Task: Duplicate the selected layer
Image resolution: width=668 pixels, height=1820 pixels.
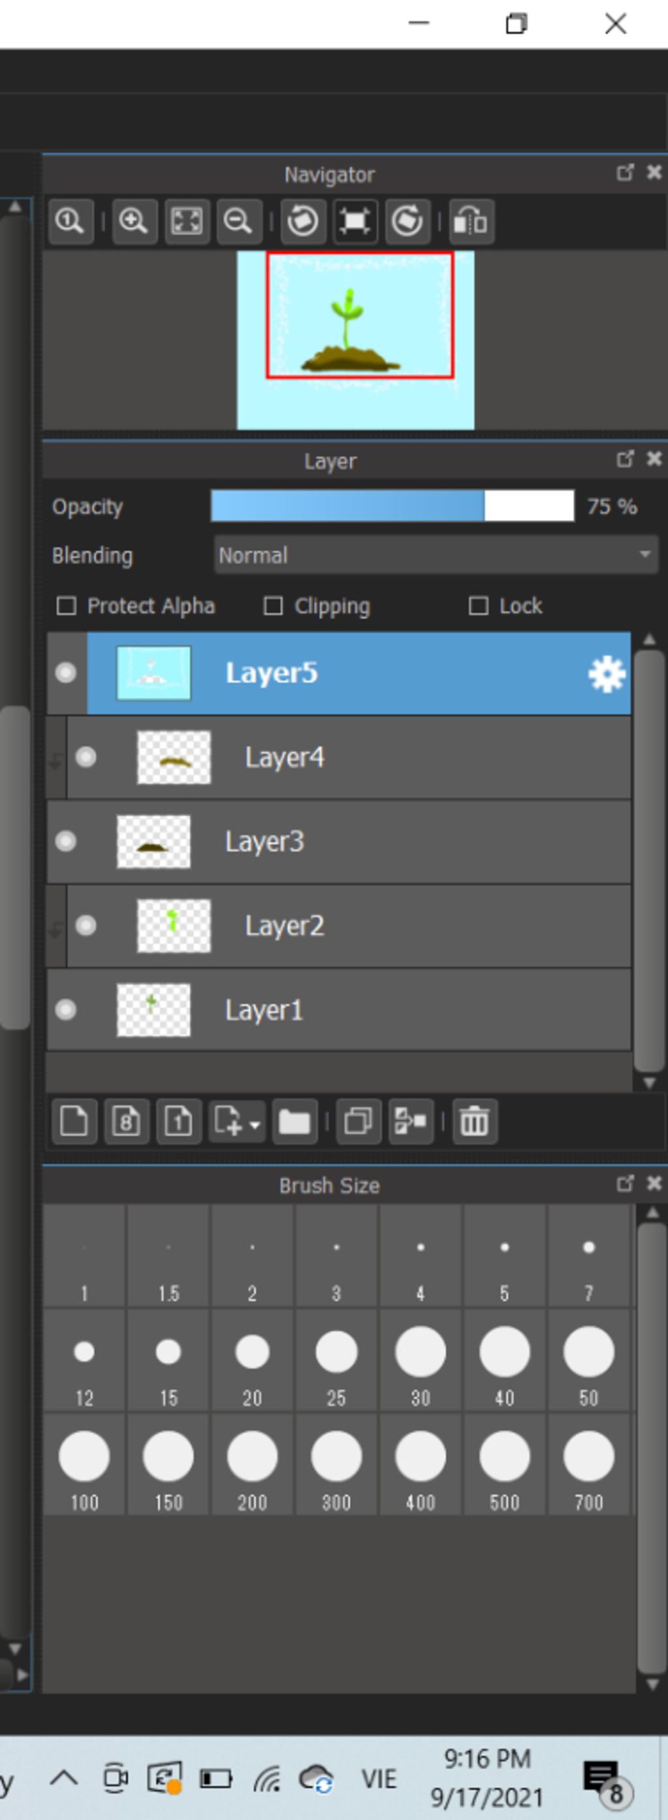Action: pos(358,1121)
